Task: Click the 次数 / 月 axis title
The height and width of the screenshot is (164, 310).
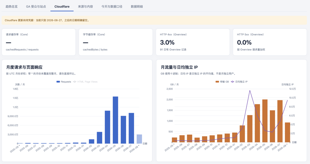Action: (20, 85)
